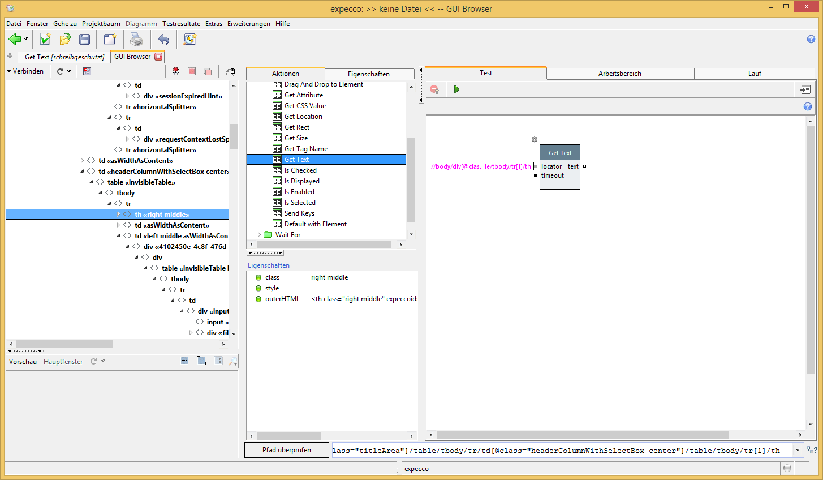
Task: Switch to the Arbeitsbereich tab
Action: (x=619, y=74)
